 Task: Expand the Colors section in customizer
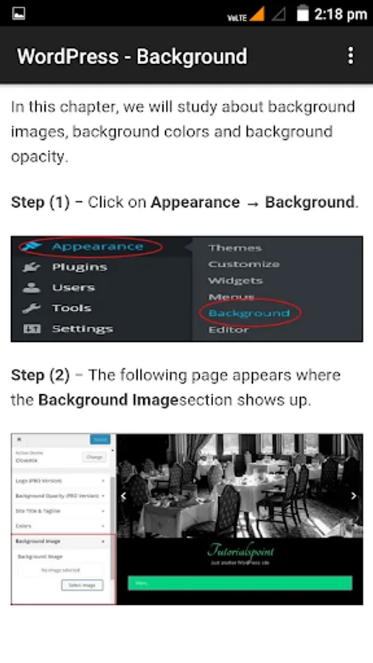60,527
